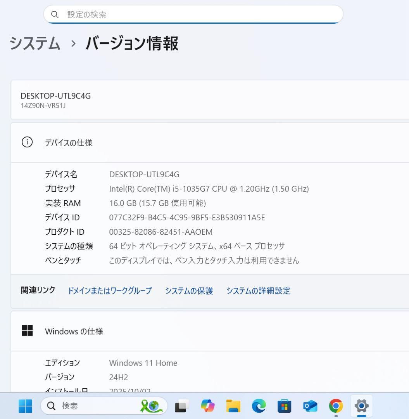Launch Microsoft Edge from the taskbar

[259, 406]
